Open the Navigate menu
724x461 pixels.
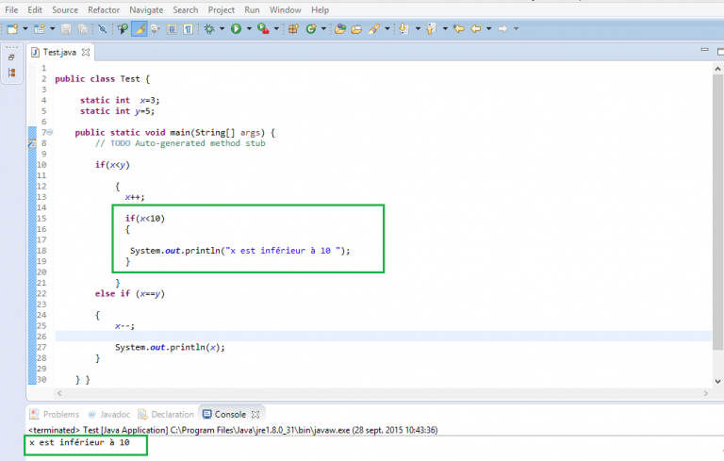pos(146,9)
